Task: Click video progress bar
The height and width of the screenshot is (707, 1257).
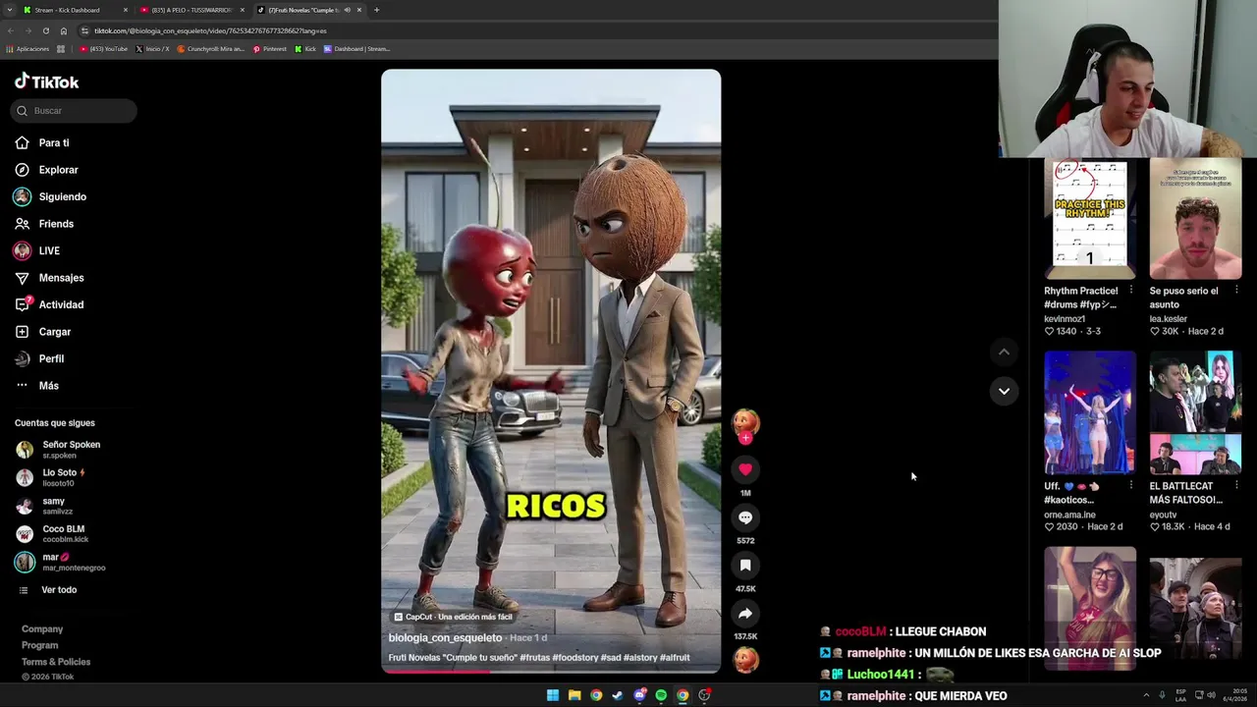Action: (x=551, y=672)
